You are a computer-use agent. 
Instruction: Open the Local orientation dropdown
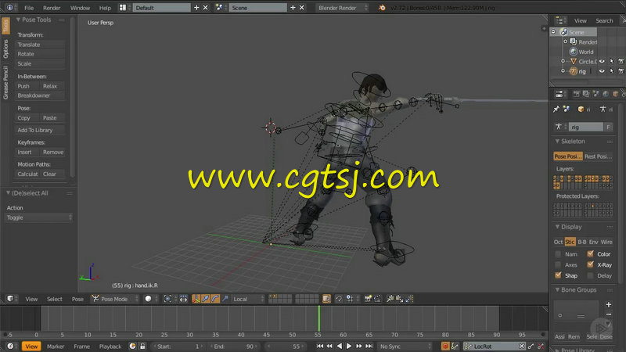tap(248, 299)
